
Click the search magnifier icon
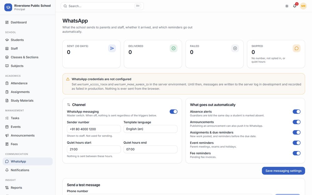(x=65, y=6)
